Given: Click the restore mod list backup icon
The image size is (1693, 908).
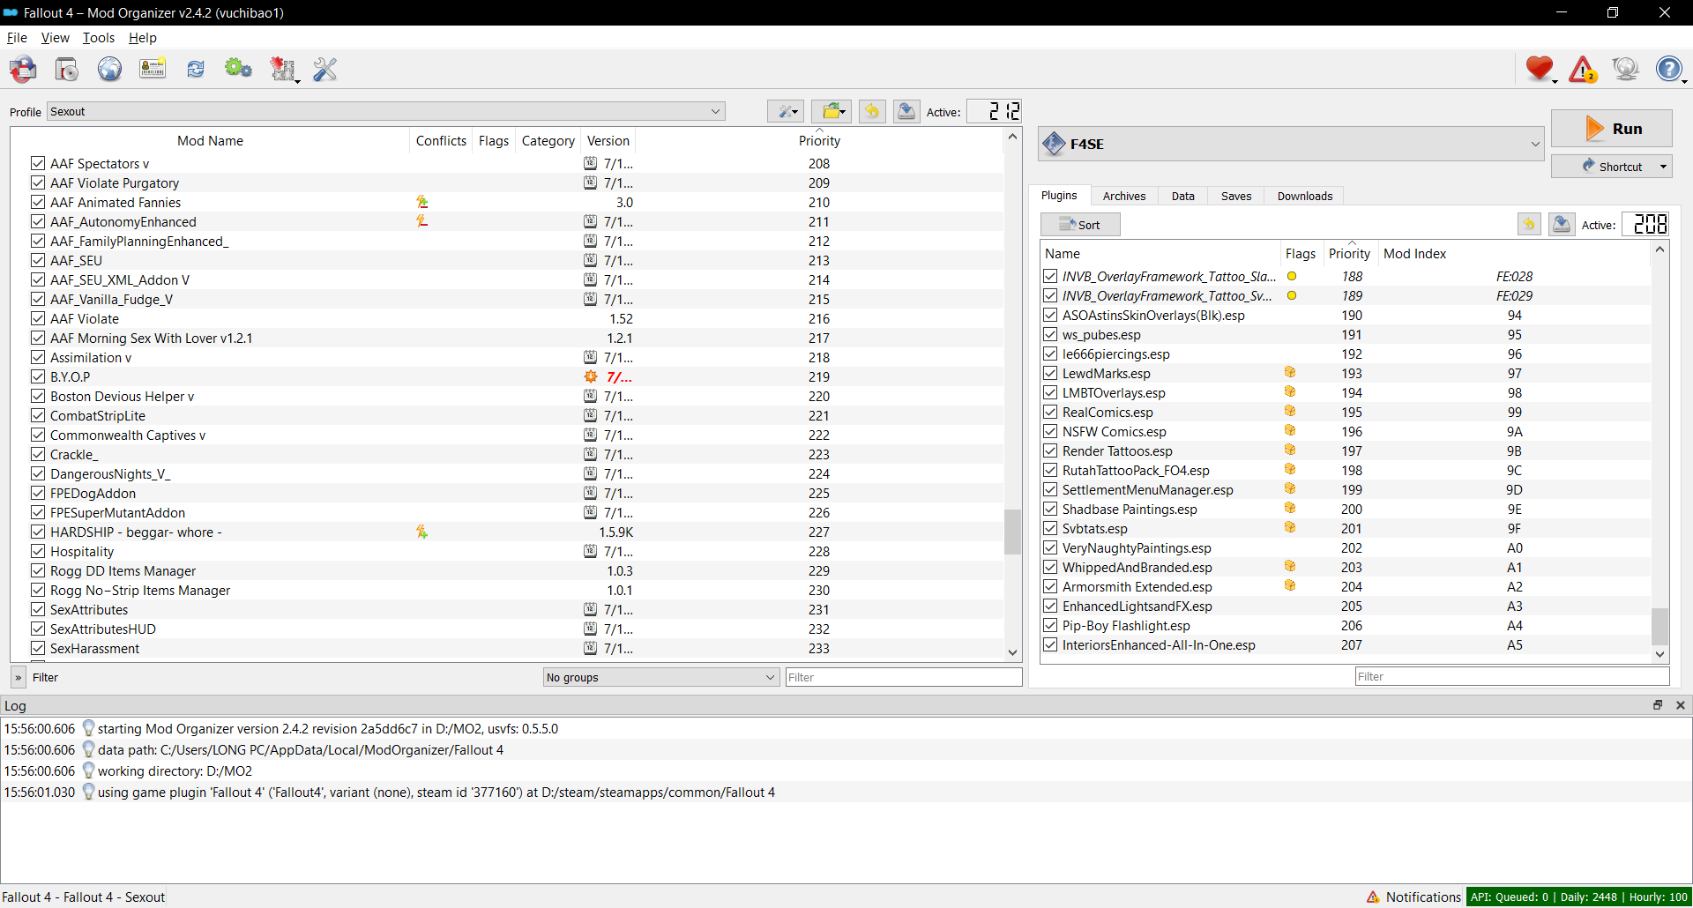Looking at the screenshot, I should tap(872, 111).
